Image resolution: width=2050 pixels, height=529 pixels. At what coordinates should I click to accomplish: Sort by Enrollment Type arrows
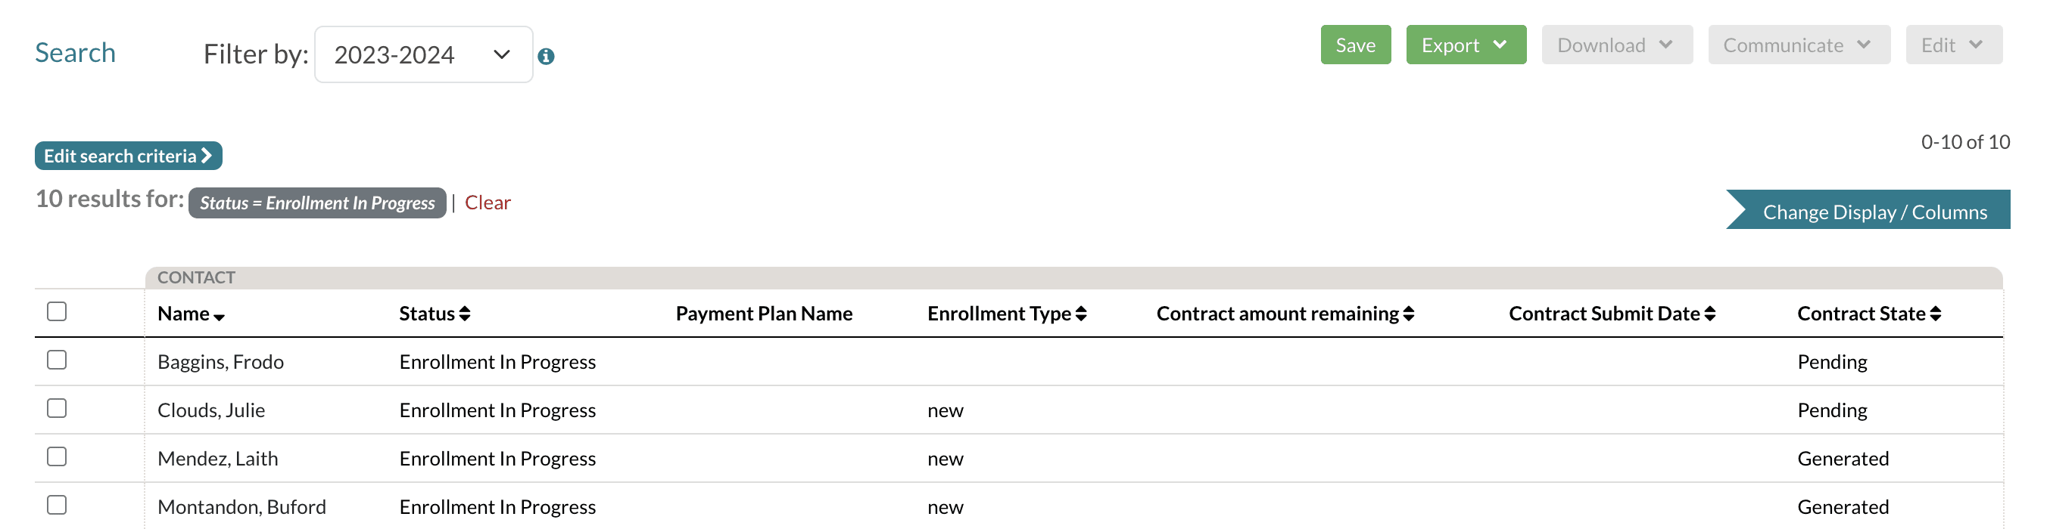pyautogui.click(x=1081, y=314)
